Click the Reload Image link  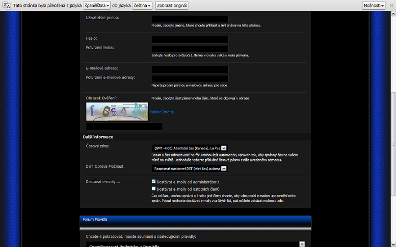(x=161, y=112)
